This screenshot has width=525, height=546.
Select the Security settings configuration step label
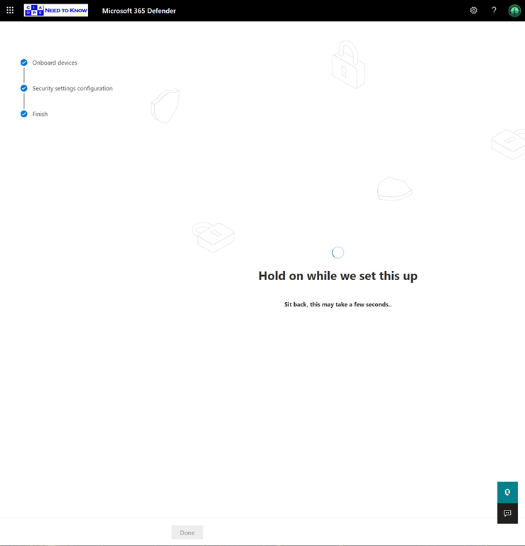point(72,88)
